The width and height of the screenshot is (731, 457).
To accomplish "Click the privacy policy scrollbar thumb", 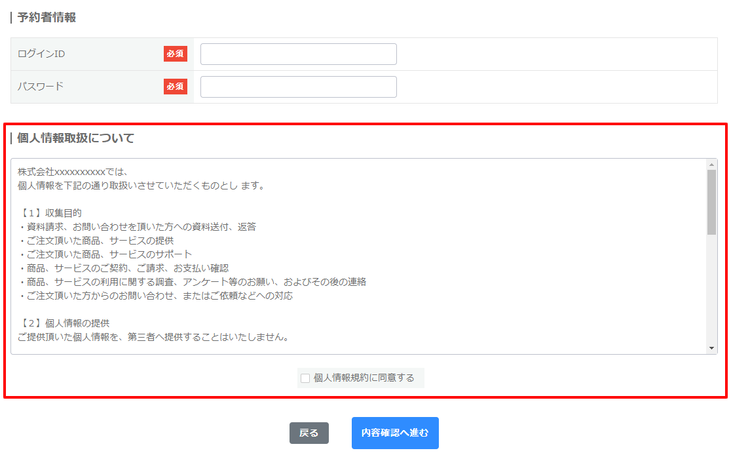I will point(711,202).
